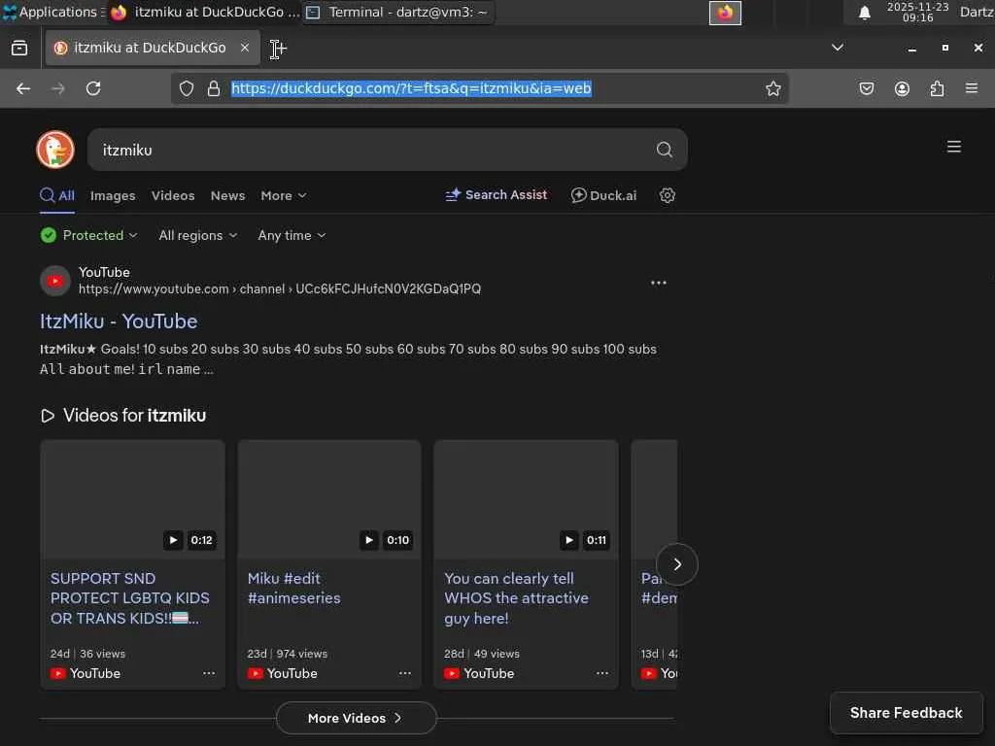Open Duck.ai chat
The image size is (995, 746).
coord(603,195)
